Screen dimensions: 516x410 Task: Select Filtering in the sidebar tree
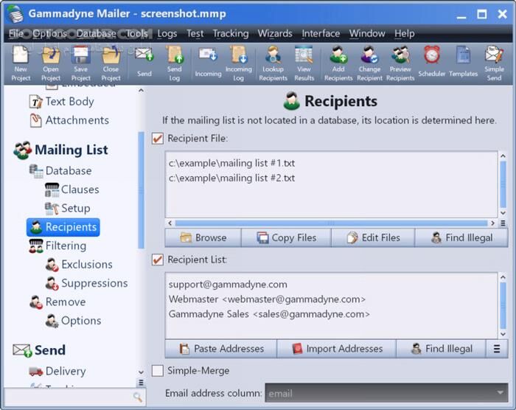pos(66,246)
